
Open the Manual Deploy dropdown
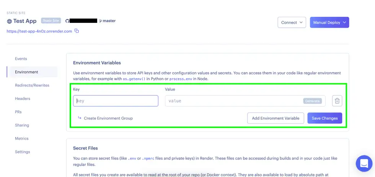coord(329,23)
